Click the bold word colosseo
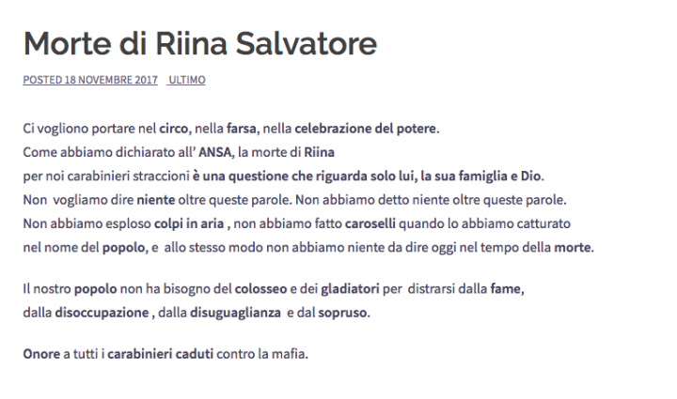This screenshot has width=677, height=399. coord(260,288)
